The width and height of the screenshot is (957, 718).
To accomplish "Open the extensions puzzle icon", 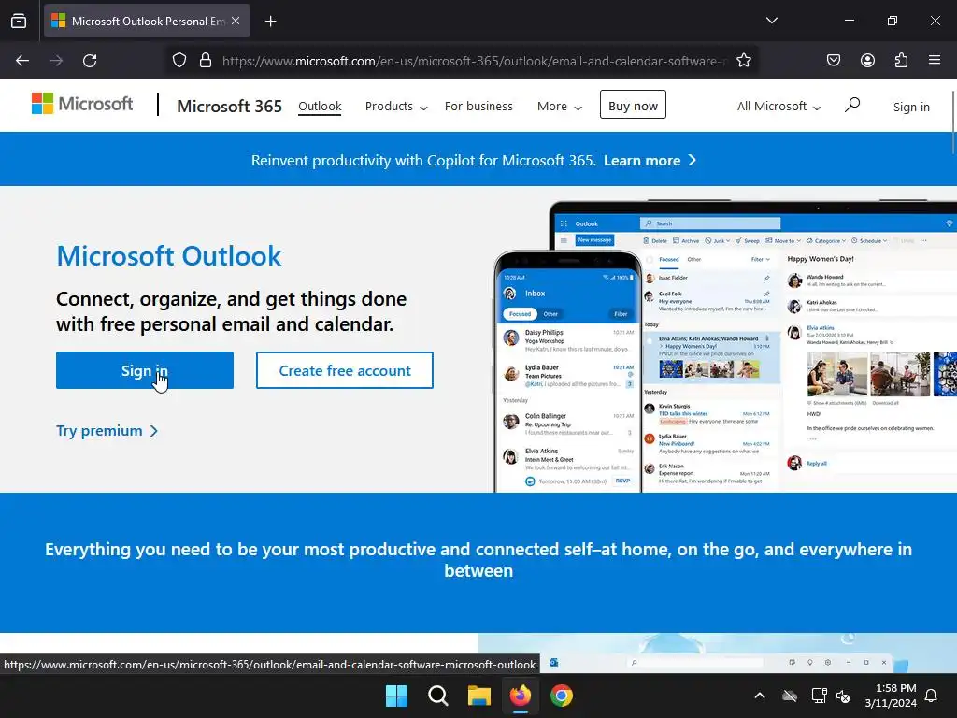I will [901, 61].
